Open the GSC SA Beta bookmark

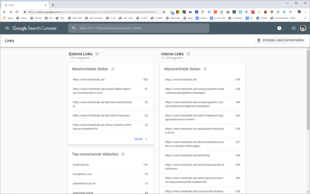pyautogui.click(x=94, y=18)
